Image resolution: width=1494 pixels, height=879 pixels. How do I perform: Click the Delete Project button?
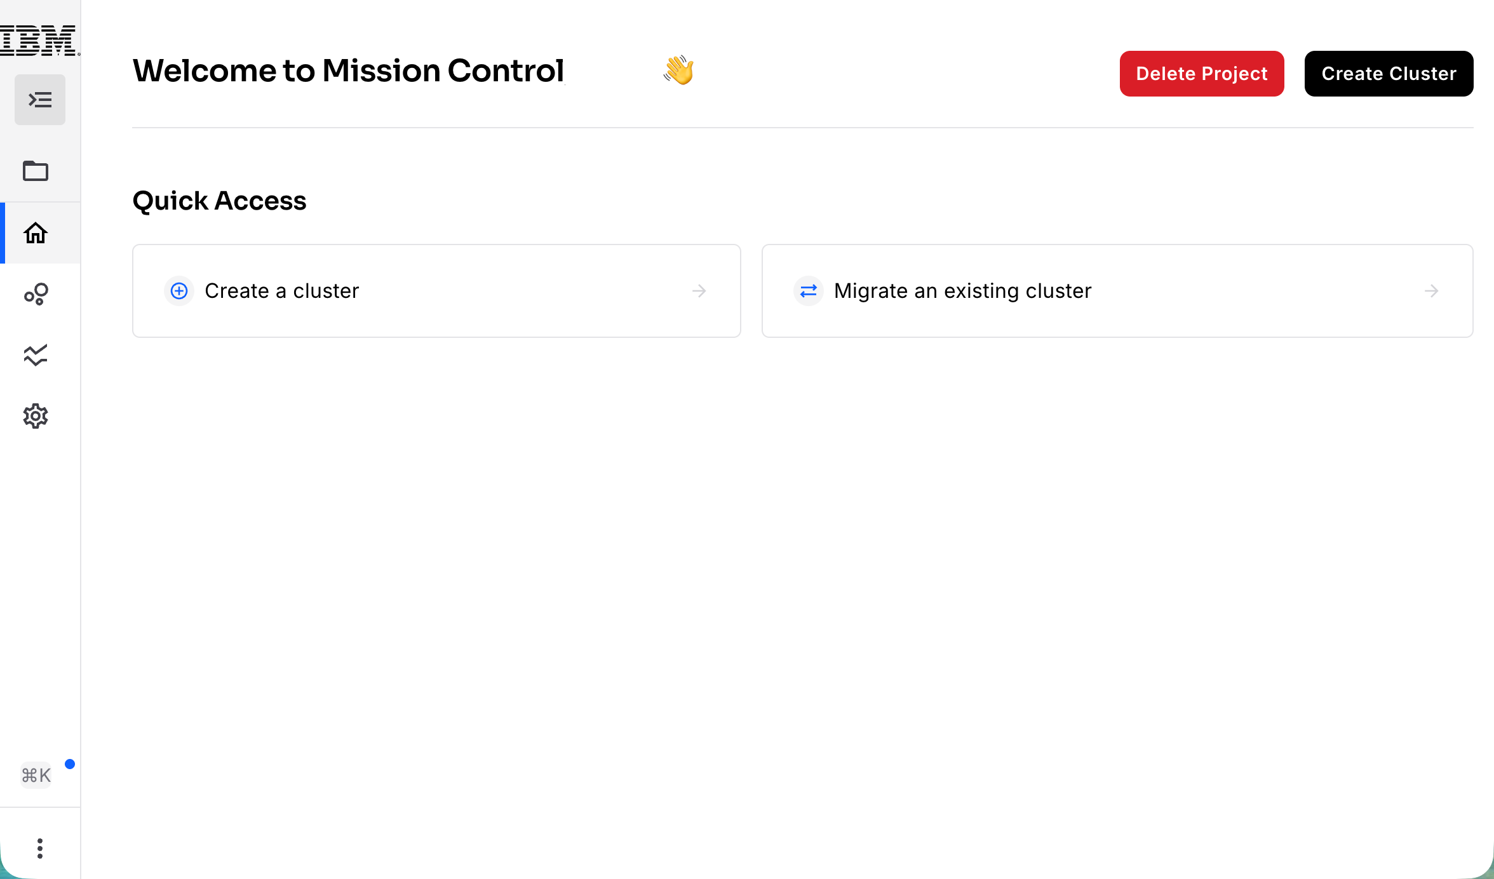[x=1202, y=74]
